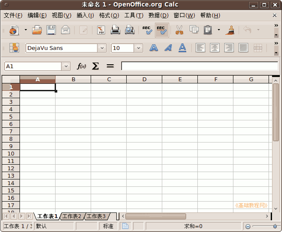
Task: Click the first sheet navigation button
Action: [6, 216]
